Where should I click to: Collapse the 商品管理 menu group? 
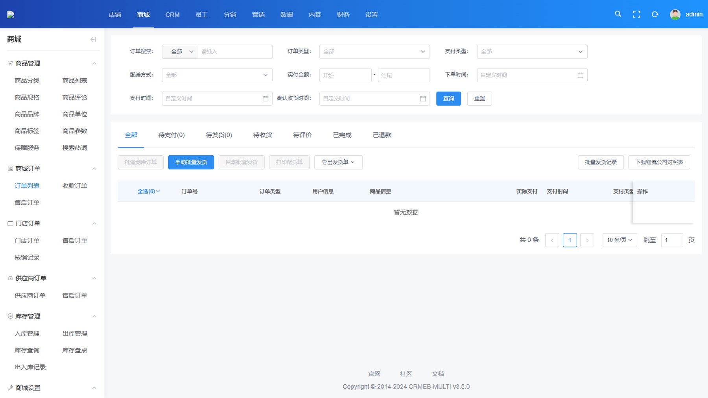(94, 63)
